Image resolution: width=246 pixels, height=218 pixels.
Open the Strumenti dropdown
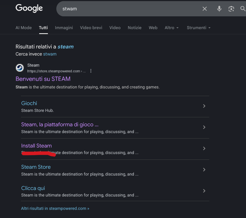point(198,28)
